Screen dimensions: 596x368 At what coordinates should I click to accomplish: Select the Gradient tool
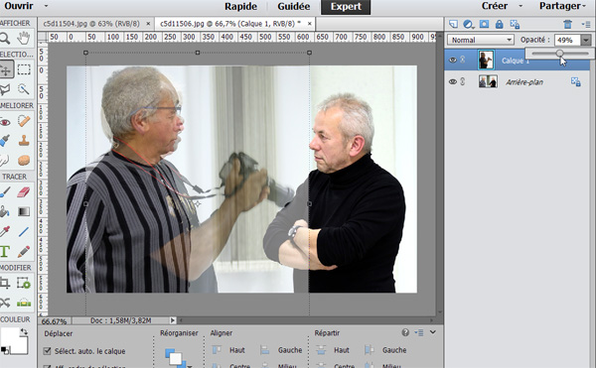point(24,211)
